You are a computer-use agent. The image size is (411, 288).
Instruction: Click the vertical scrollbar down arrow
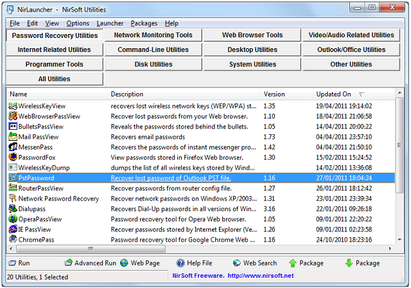click(x=399, y=240)
